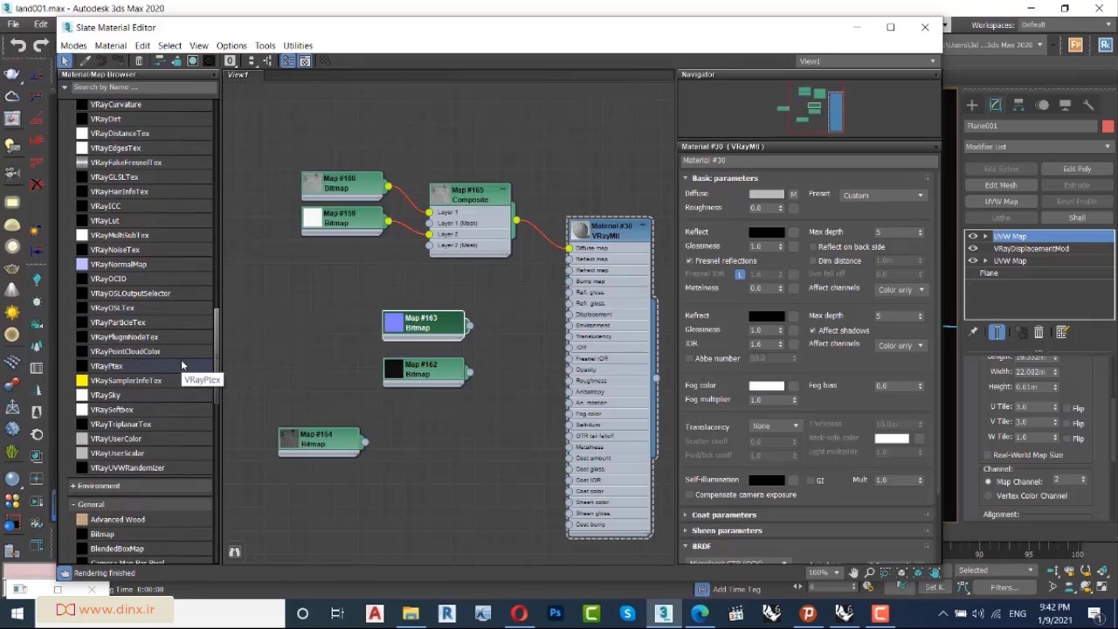1118x629 pixels.
Task: Click the Edit Poly button
Action: 1076,169
